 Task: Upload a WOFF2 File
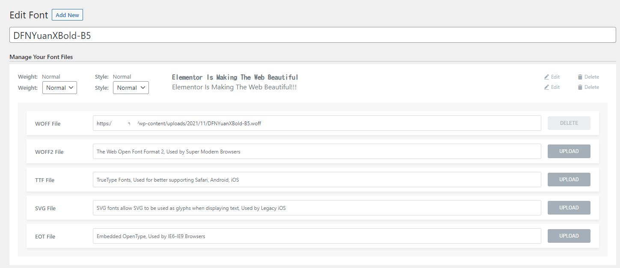[x=569, y=151]
